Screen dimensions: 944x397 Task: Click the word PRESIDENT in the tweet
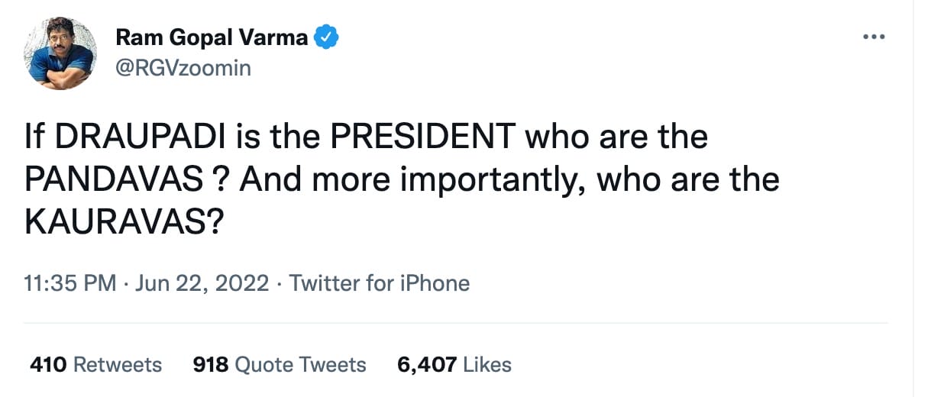(x=422, y=137)
